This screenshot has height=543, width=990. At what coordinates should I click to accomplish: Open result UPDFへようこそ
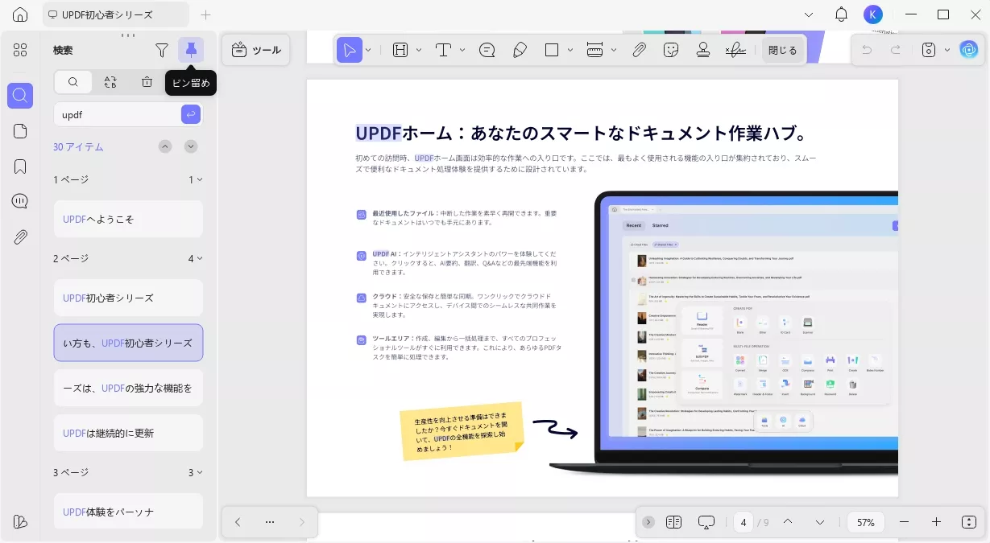point(128,219)
